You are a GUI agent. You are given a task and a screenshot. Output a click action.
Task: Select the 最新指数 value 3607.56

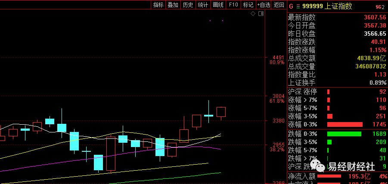tap(375, 17)
